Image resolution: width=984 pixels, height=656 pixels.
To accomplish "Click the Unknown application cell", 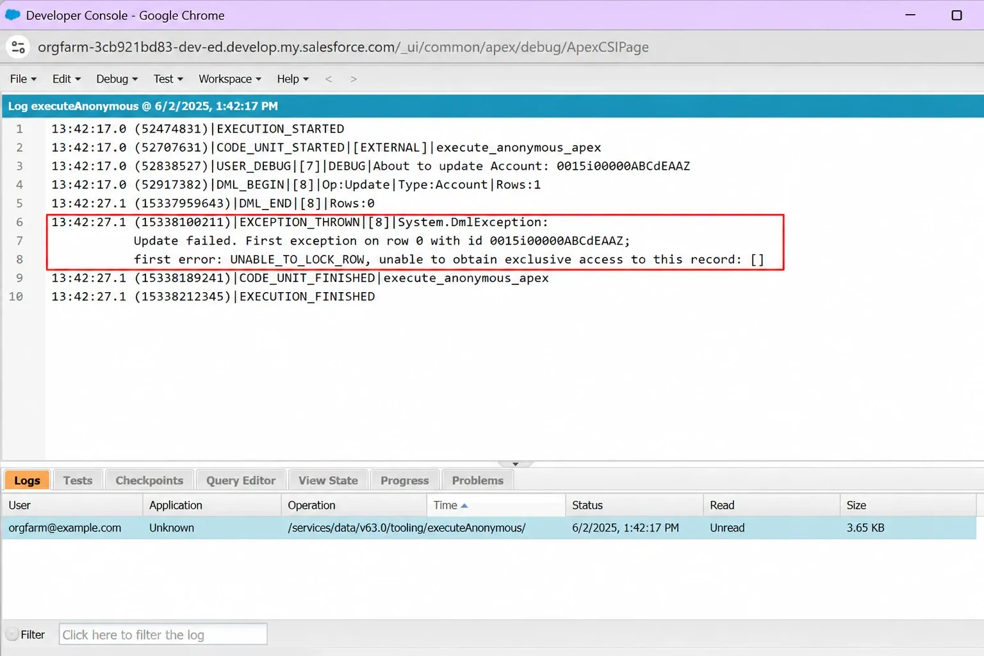I will pyautogui.click(x=172, y=528).
